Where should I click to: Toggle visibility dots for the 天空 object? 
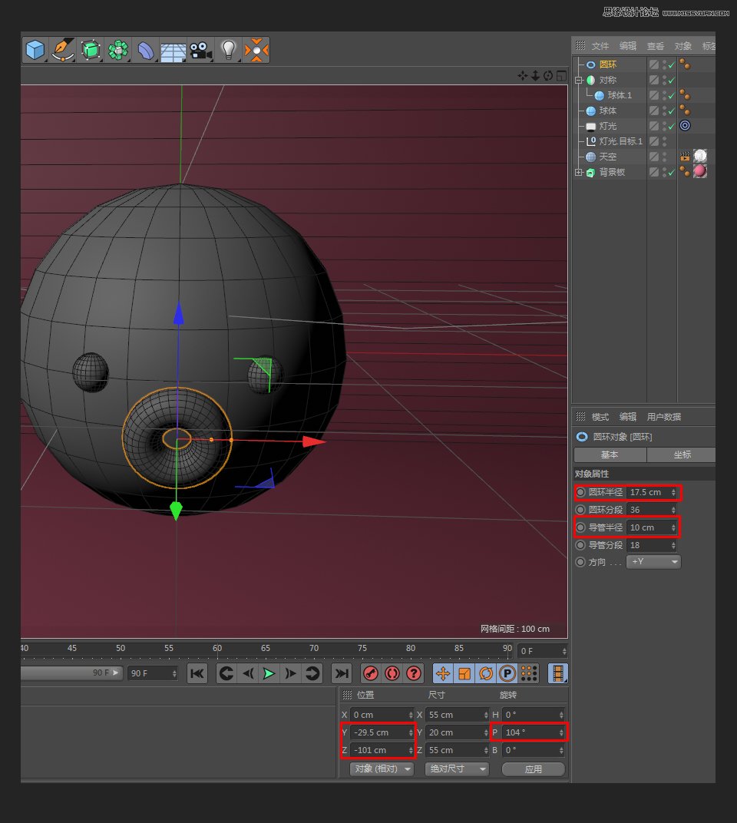click(x=664, y=157)
